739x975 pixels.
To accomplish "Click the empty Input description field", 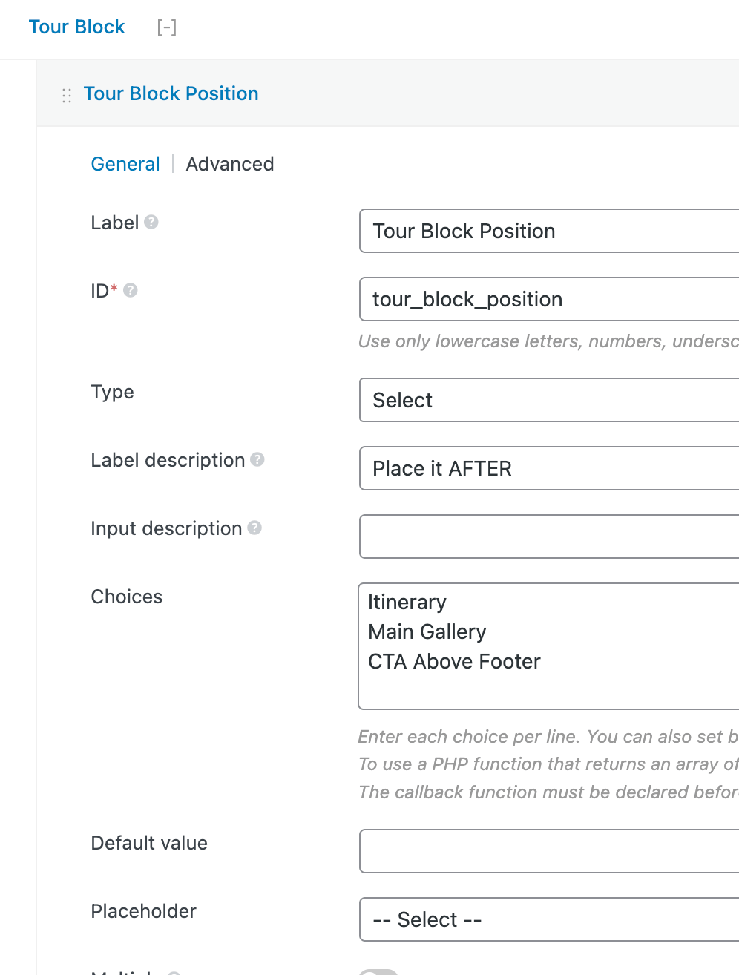I will pyautogui.click(x=549, y=536).
